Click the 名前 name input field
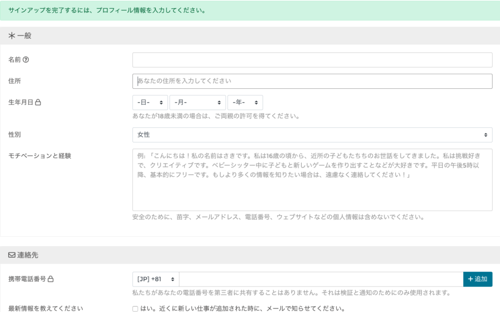The height and width of the screenshot is (312, 500). tap(312, 60)
